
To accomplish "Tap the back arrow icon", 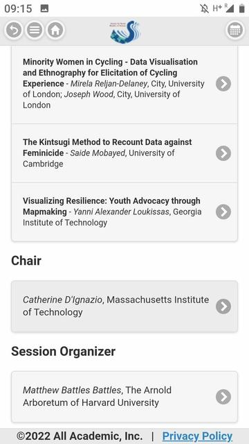I will click(x=14, y=30).
